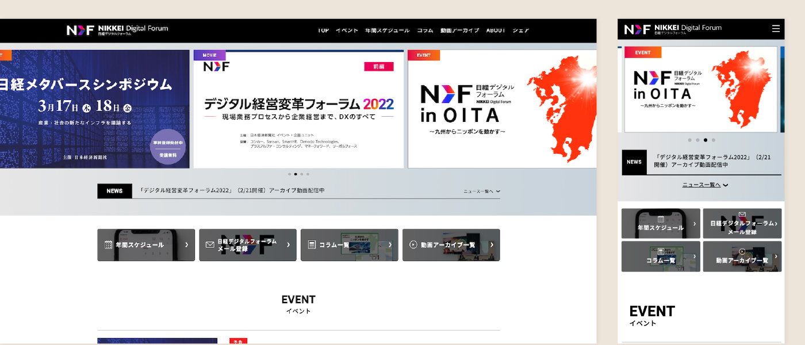This screenshot has width=805, height=345.
Task: Open コラム一覧 button in mobile view
Action: click(x=661, y=256)
